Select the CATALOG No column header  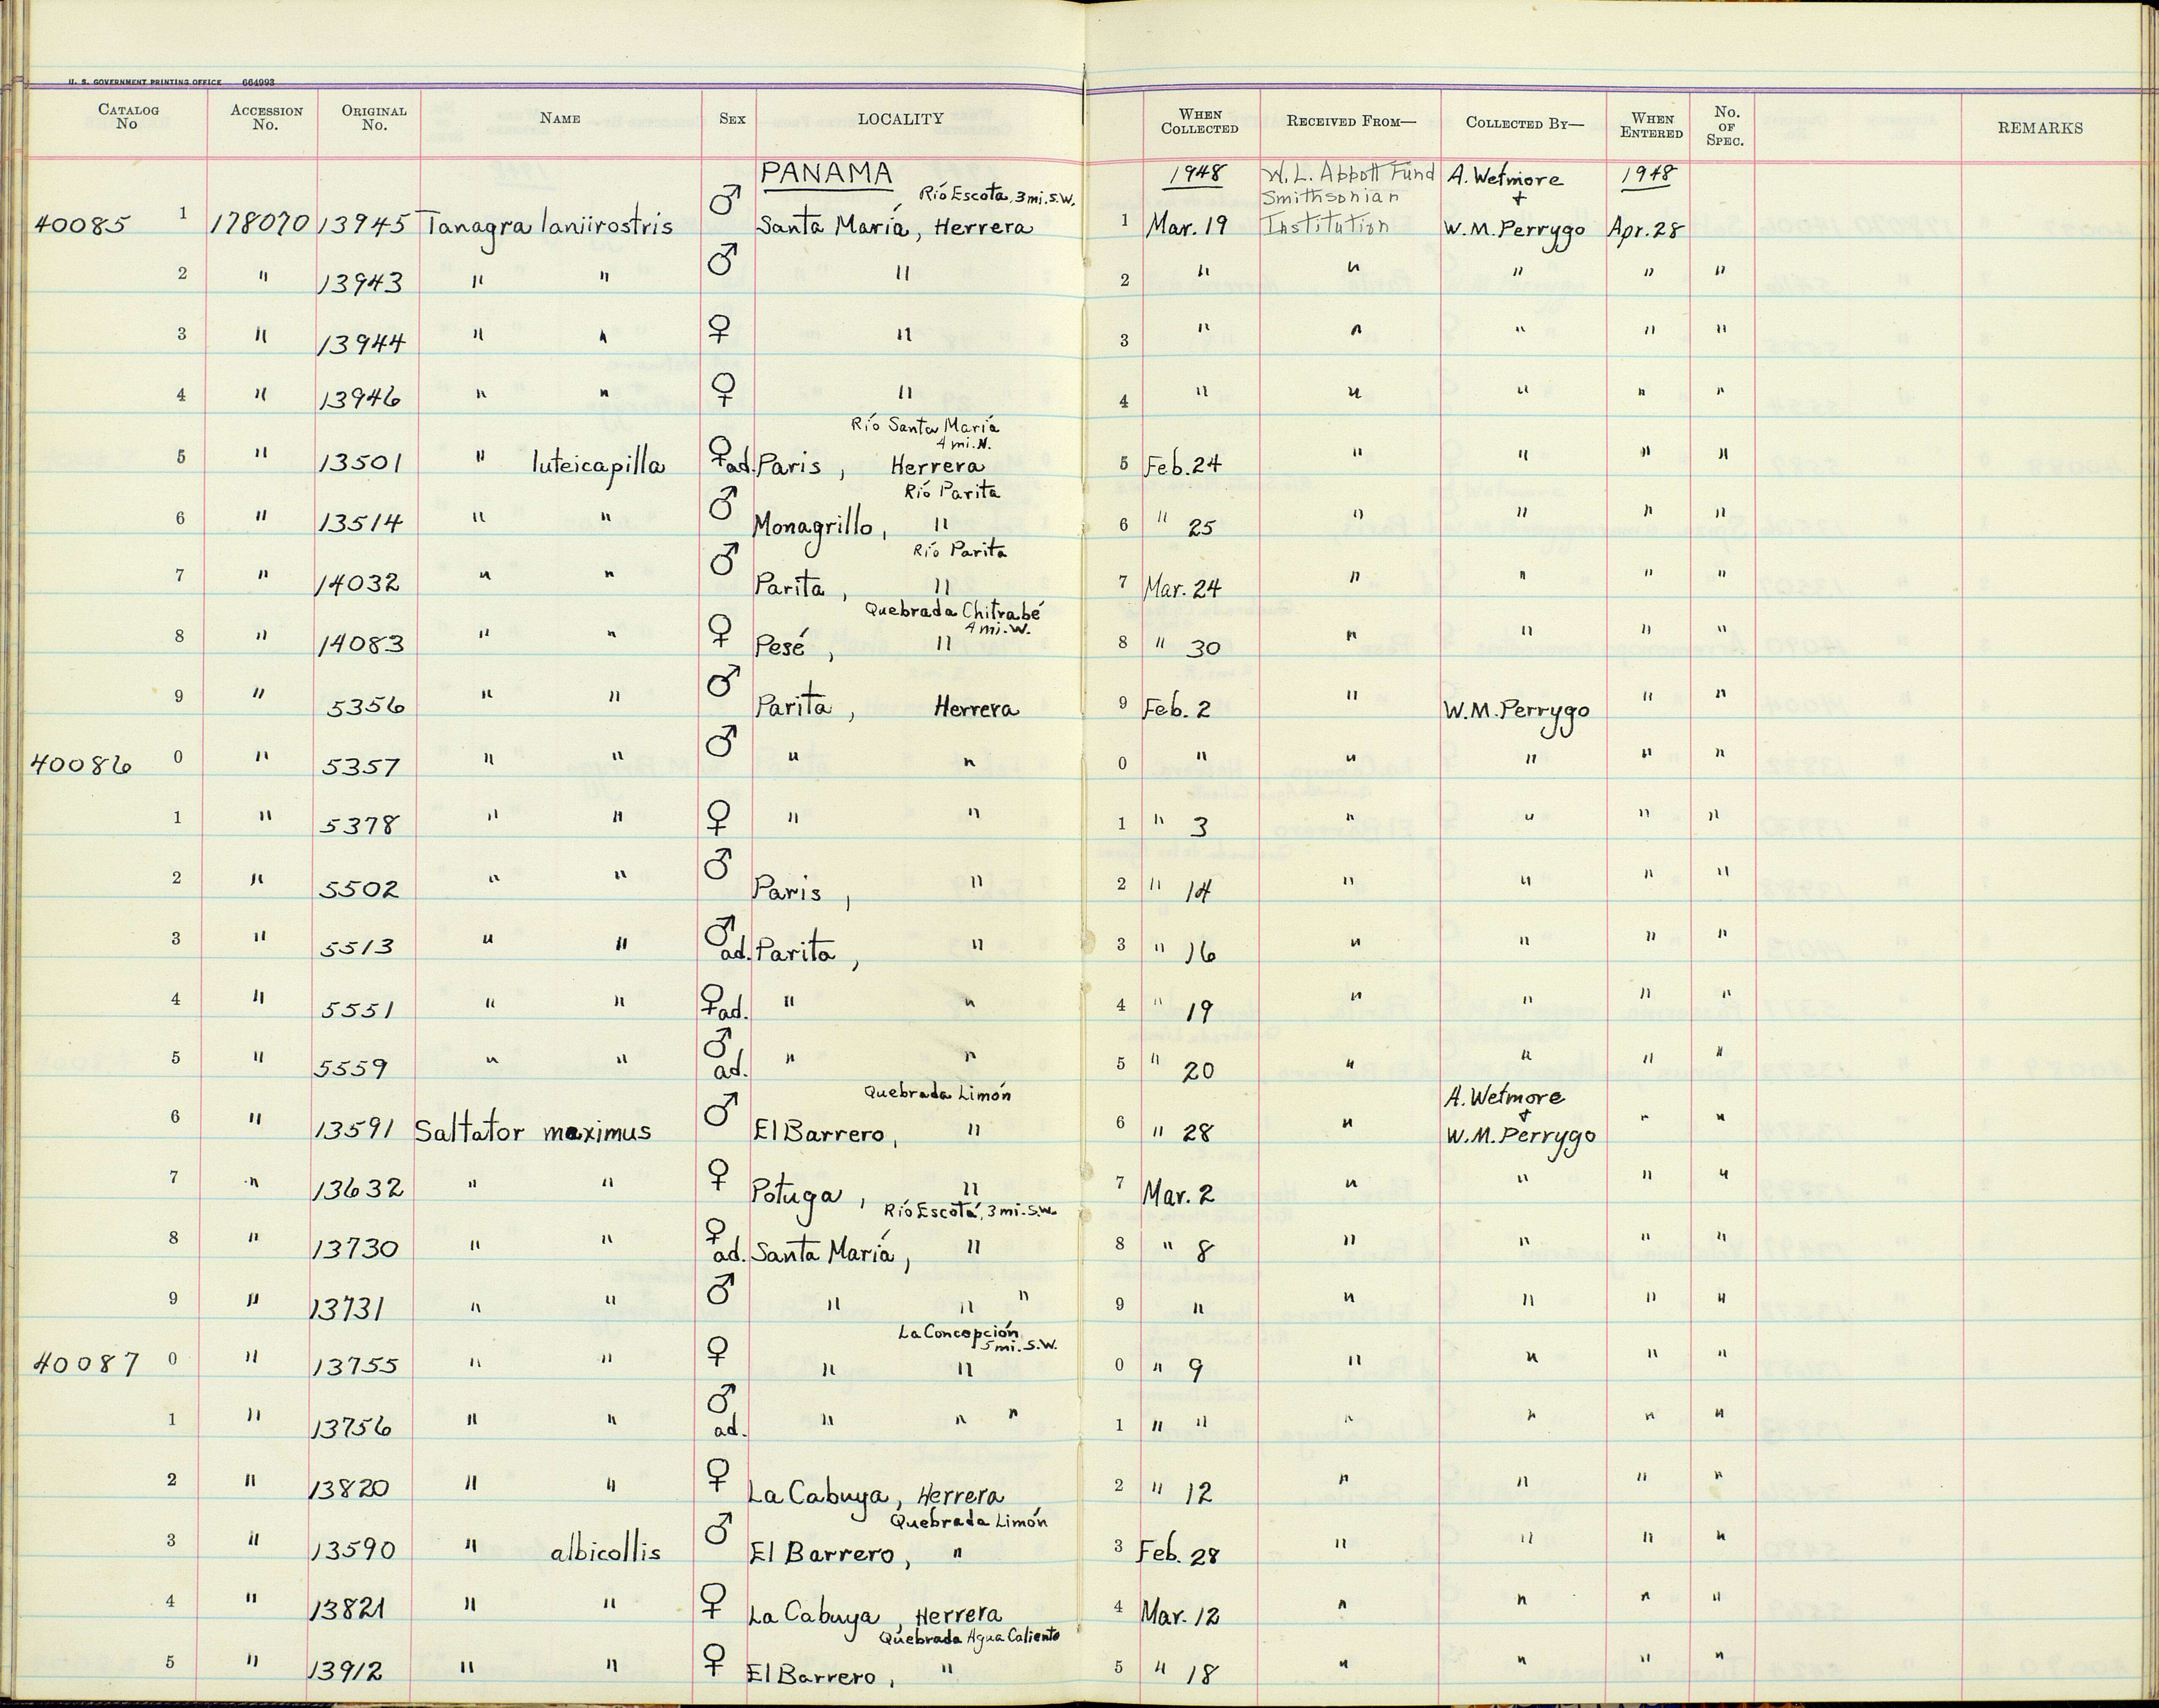coord(128,117)
